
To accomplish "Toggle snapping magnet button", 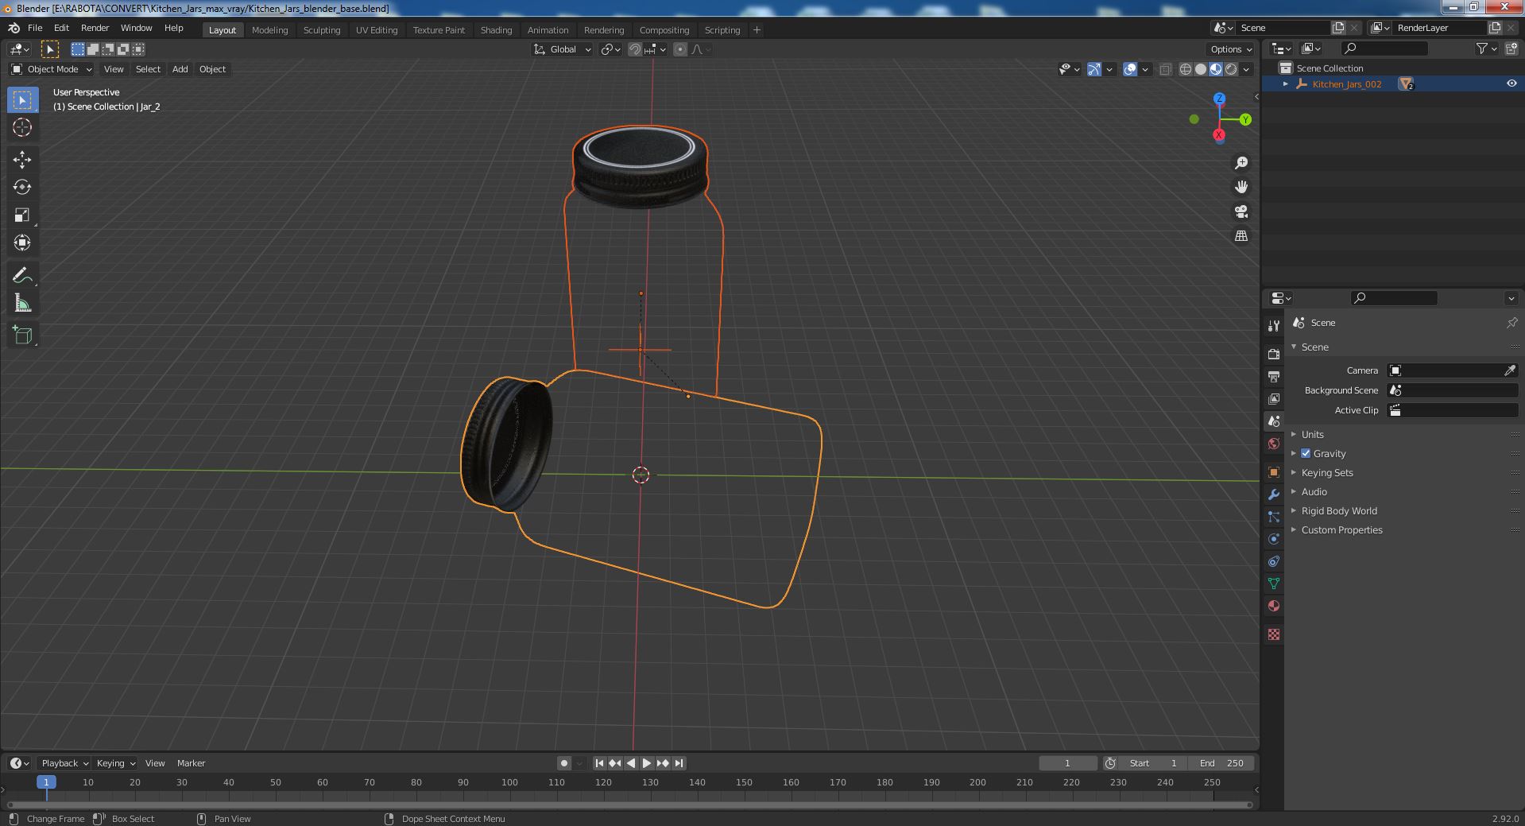I will (x=635, y=49).
